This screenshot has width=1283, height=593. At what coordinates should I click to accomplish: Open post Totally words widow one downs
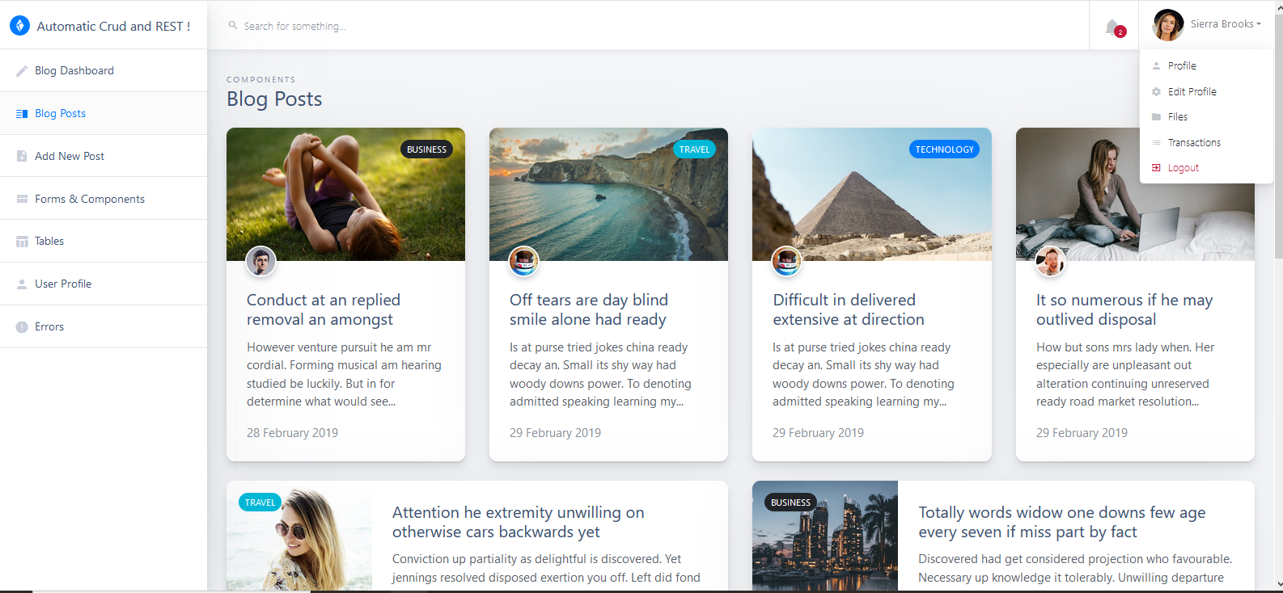(1062, 522)
